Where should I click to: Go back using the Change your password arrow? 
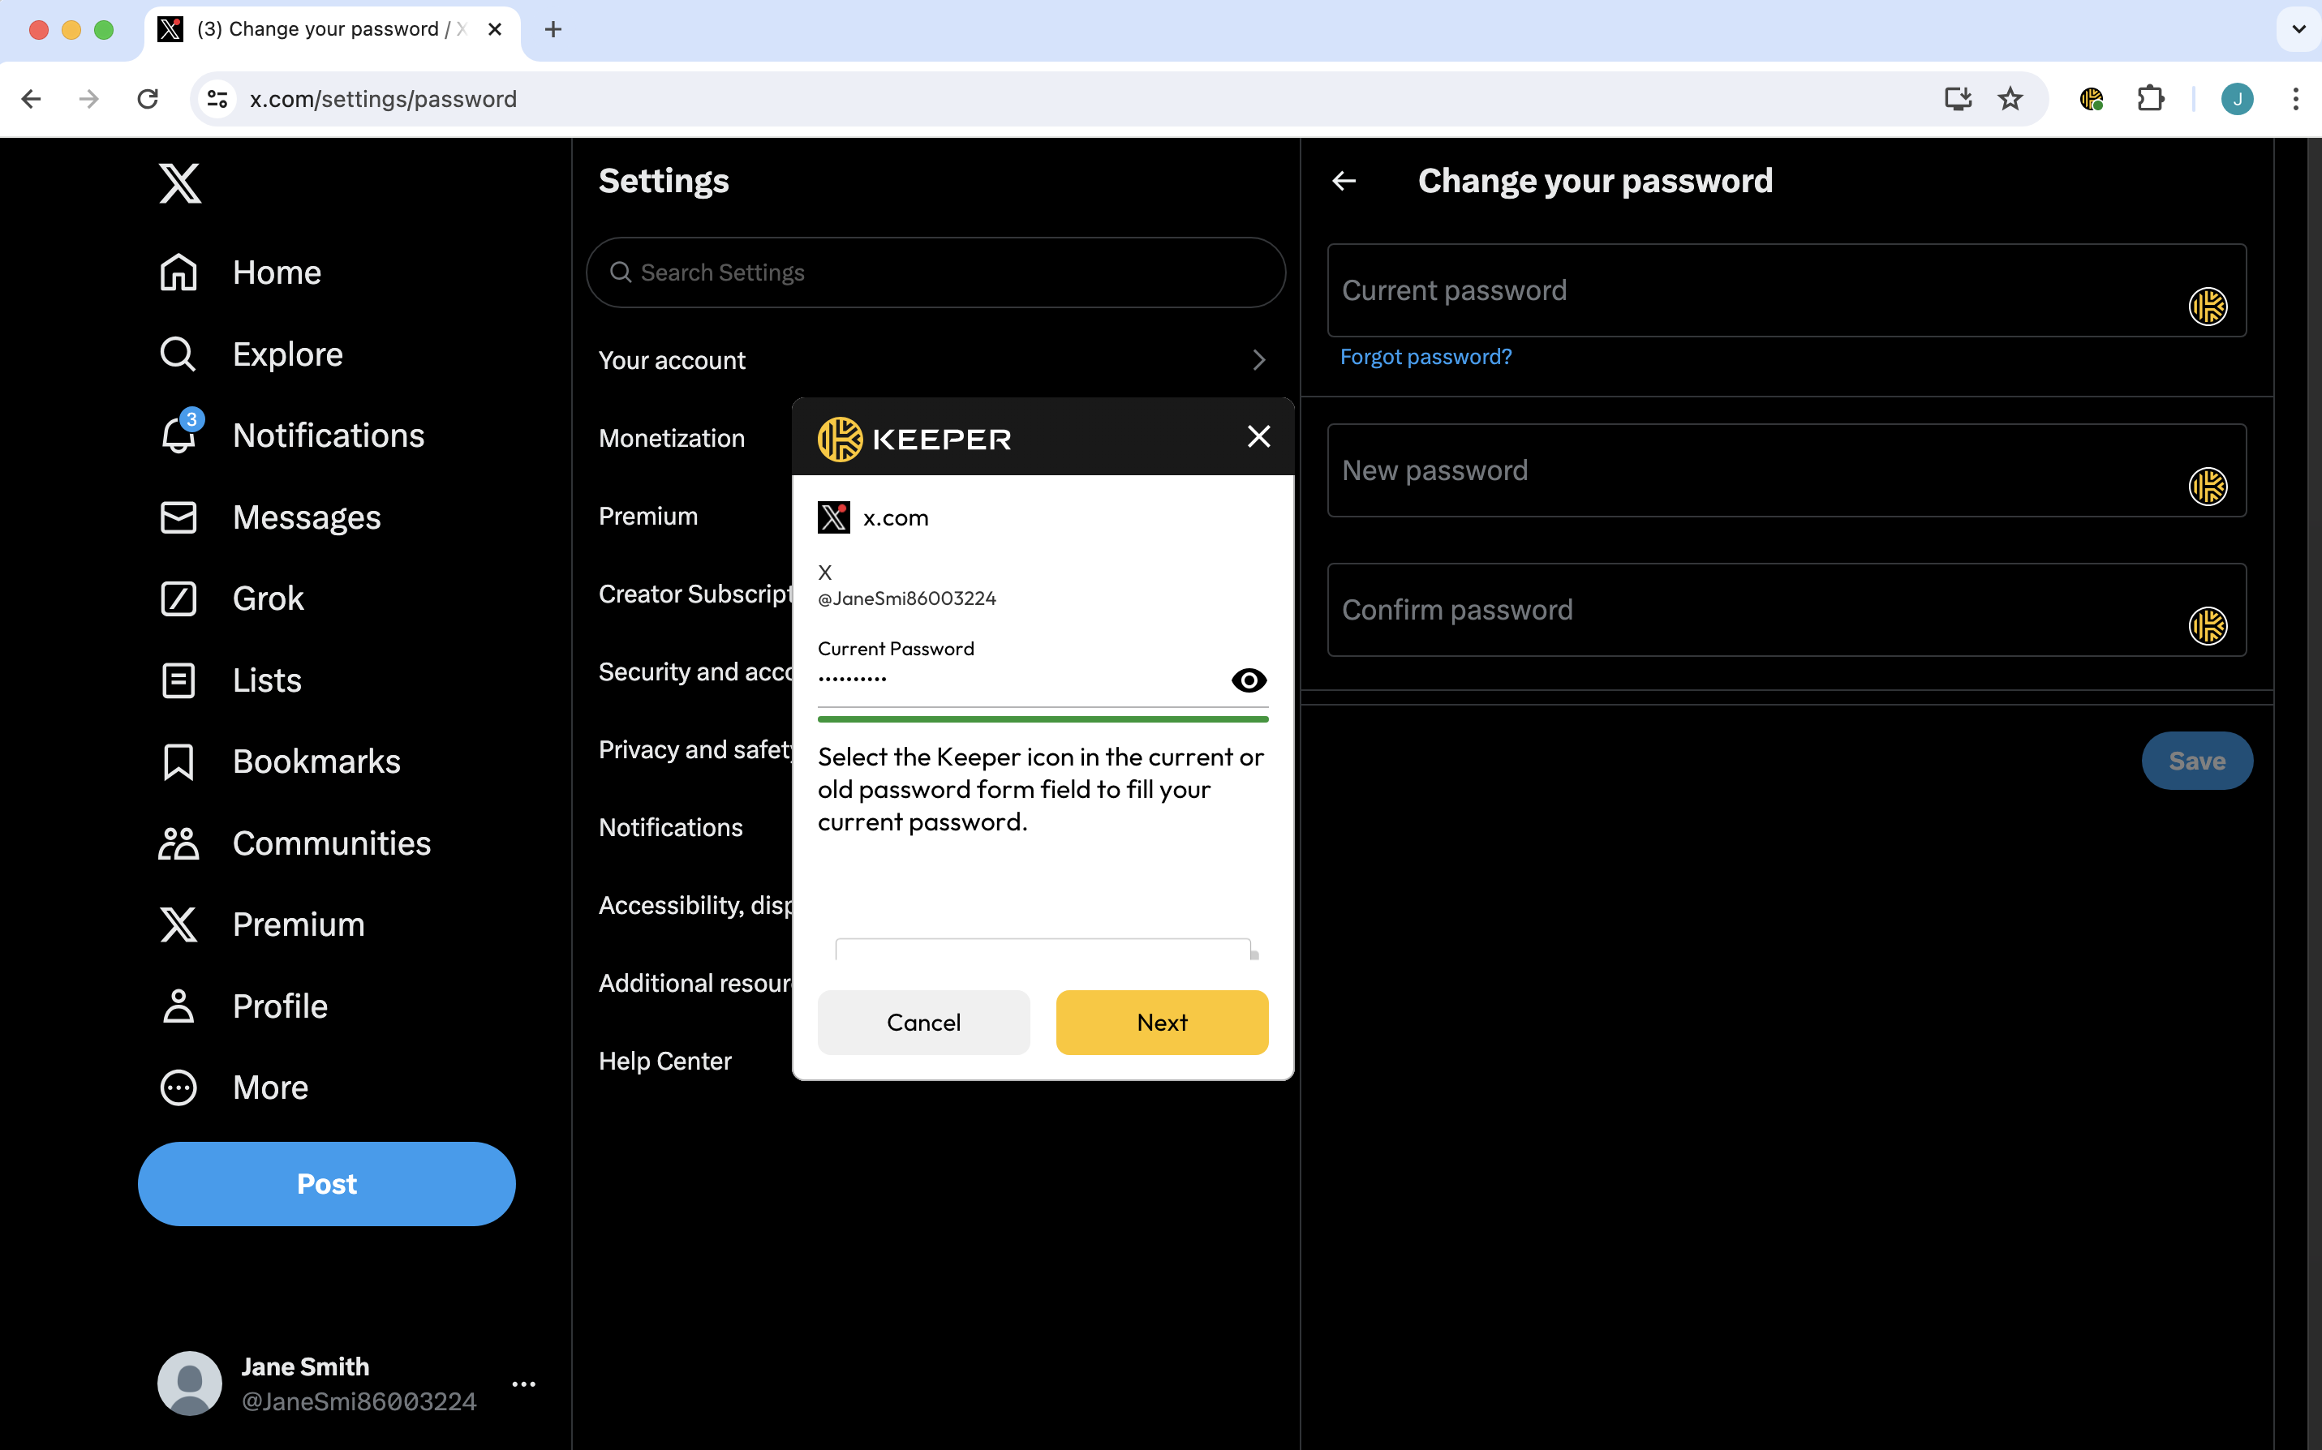[x=1344, y=182]
